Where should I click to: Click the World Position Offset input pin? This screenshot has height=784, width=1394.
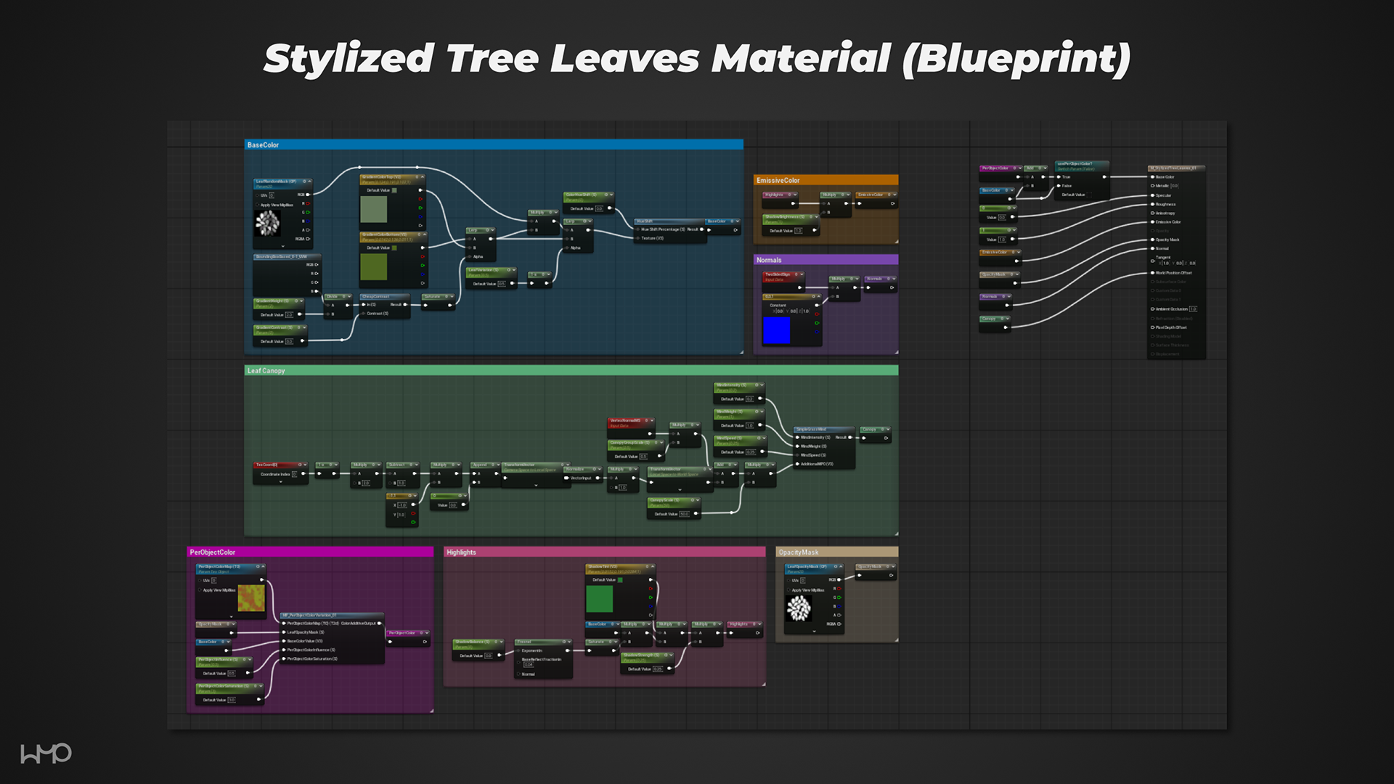[x=1152, y=273]
